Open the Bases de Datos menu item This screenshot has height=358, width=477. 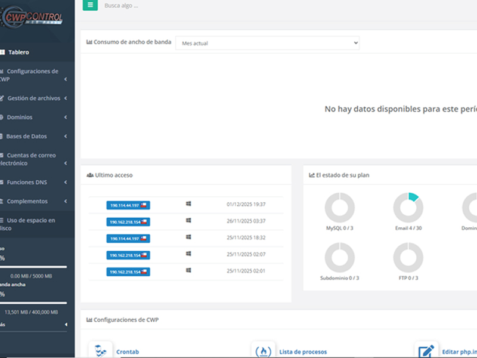click(x=26, y=136)
